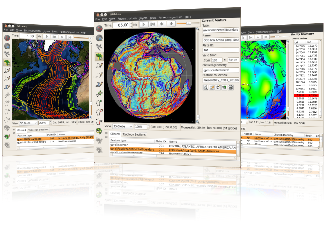Select Digitise Polyline tool in left window
The height and width of the screenshot is (248, 330).
(x=7, y=71)
